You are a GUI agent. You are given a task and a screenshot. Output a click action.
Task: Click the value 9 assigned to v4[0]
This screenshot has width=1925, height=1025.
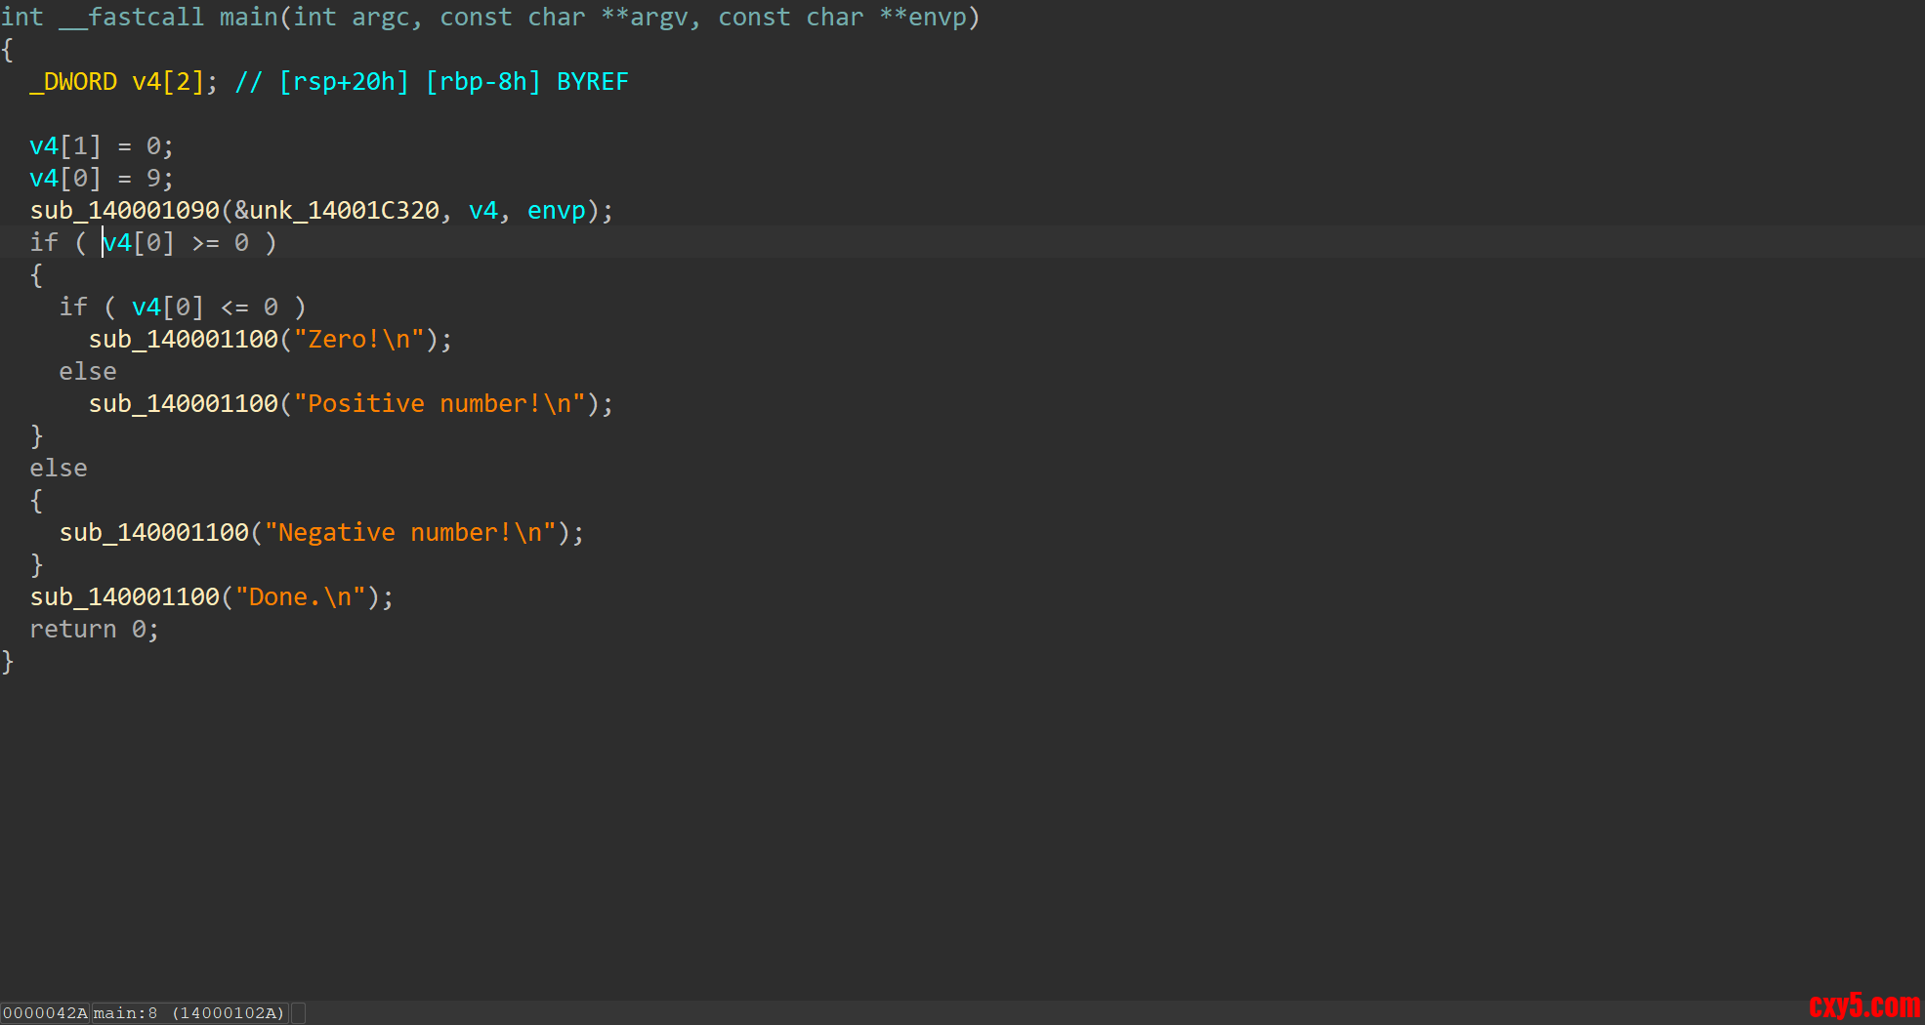[153, 179]
